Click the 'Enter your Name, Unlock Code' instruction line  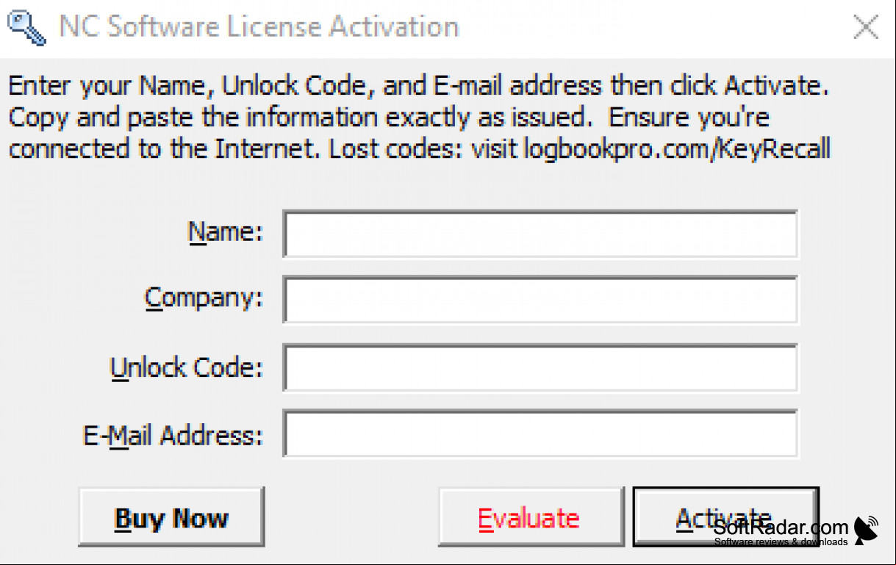(x=419, y=87)
